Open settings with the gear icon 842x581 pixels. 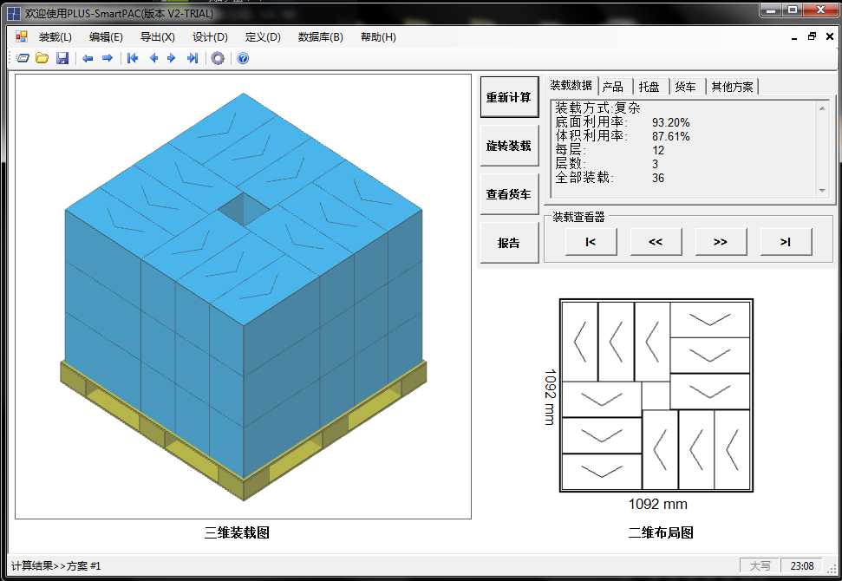[x=218, y=58]
